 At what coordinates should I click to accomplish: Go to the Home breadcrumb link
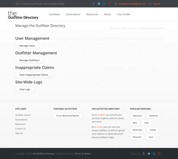coord(125,28)
